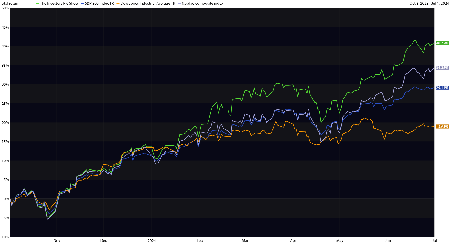Click the purple Nasdaq legend swatch

[179, 4]
